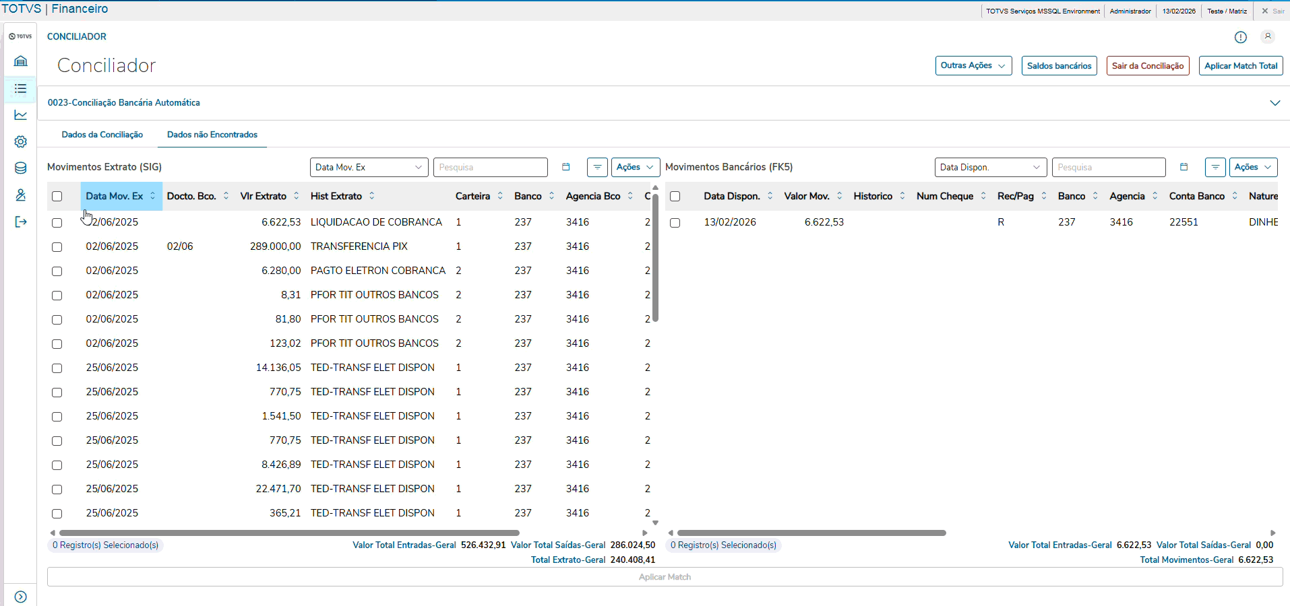The width and height of the screenshot is (1290, 606).
Task: Open the settings gear icon in the sidebar
Action: (x=21, y=142)
